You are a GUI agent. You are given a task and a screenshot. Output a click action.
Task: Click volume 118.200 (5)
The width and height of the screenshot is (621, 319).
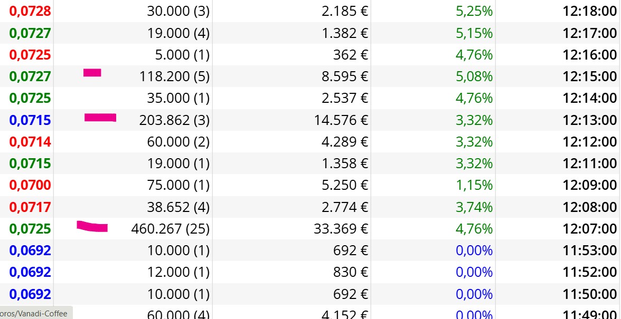[x=174, y=76]
